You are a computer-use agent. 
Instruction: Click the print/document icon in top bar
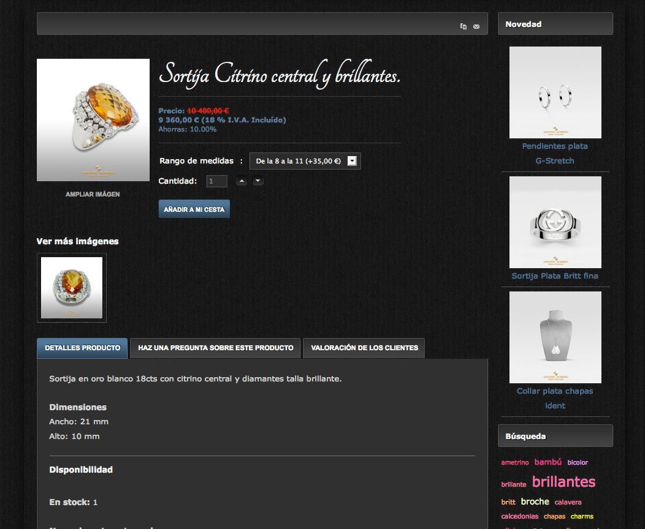click(x=463, y=26)
